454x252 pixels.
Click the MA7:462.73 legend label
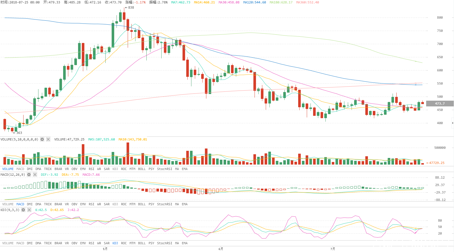tap(181, 2)
